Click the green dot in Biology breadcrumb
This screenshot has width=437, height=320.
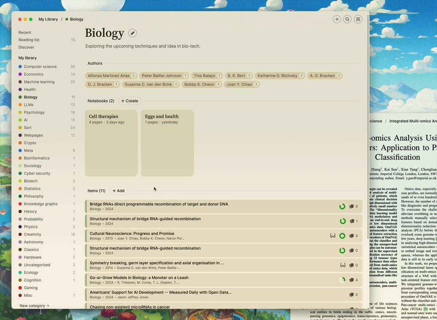pyautogui.click(x=67, y=19)
